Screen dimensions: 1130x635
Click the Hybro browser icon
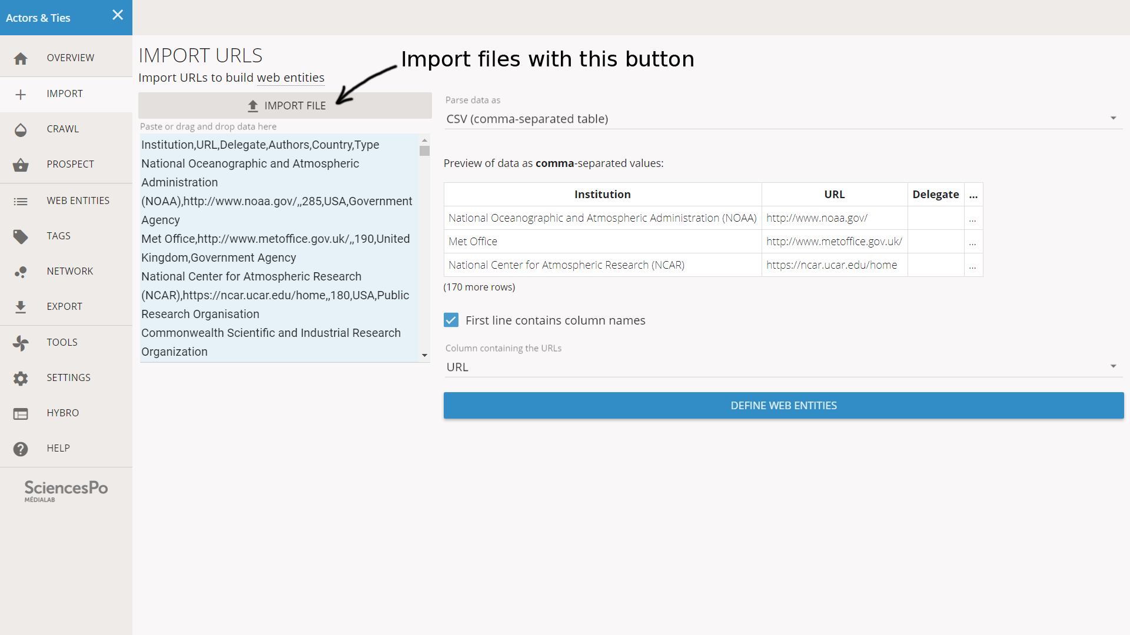click(x=21, y=413)
